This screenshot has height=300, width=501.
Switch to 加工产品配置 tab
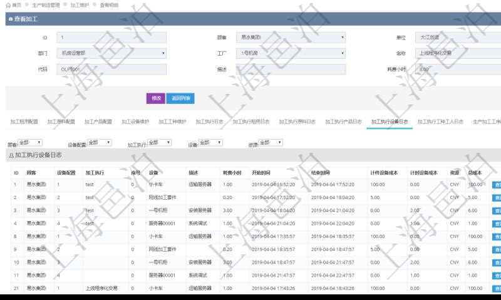tap(98, 122)
